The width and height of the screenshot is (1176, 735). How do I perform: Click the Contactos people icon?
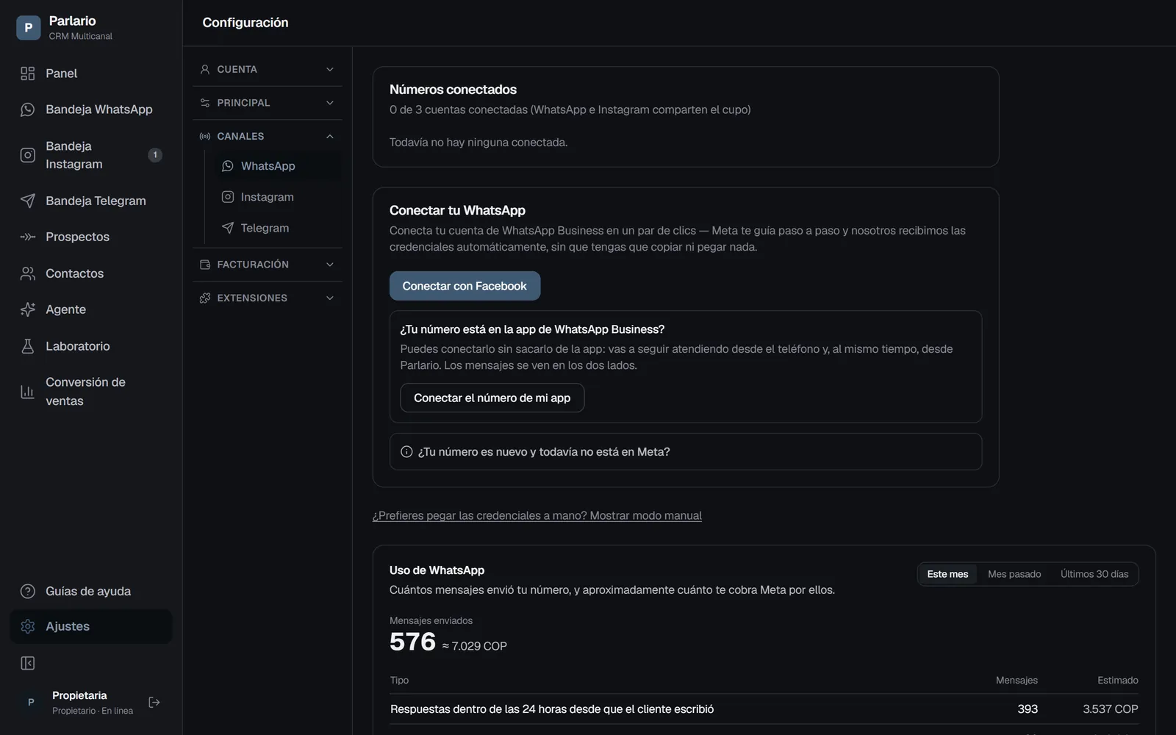coord(28,273)
